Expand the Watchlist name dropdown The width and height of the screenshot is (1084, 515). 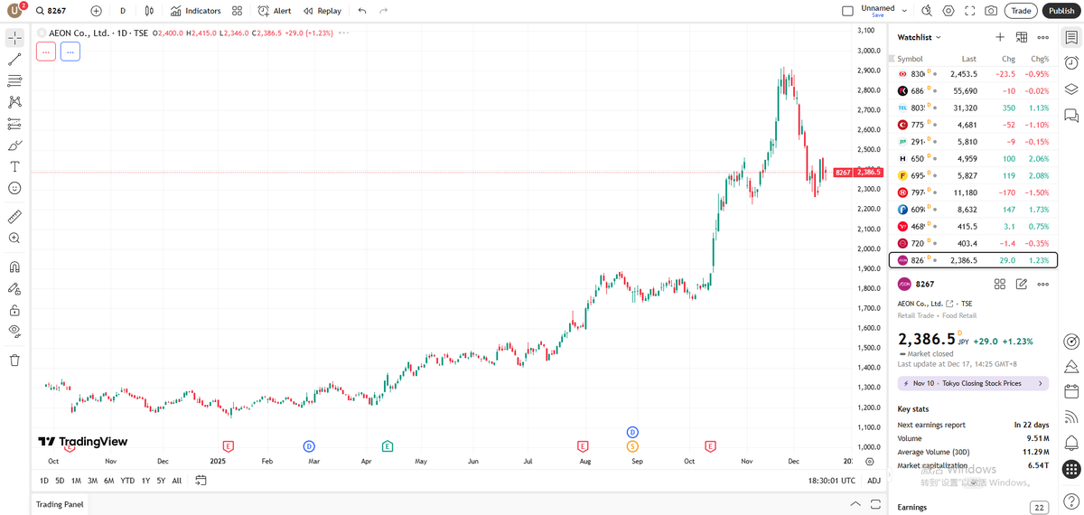pyautogui.click(x=920, y=37)
